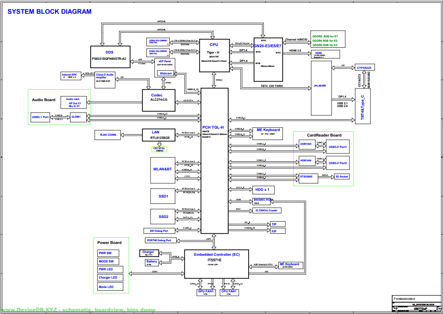
Task: Click the Audio Board heading
Action: [44, 100]
